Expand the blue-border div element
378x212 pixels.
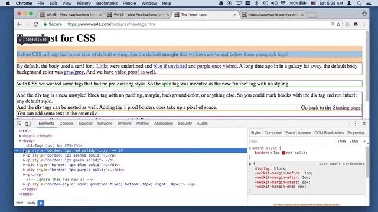coord(24,165)
